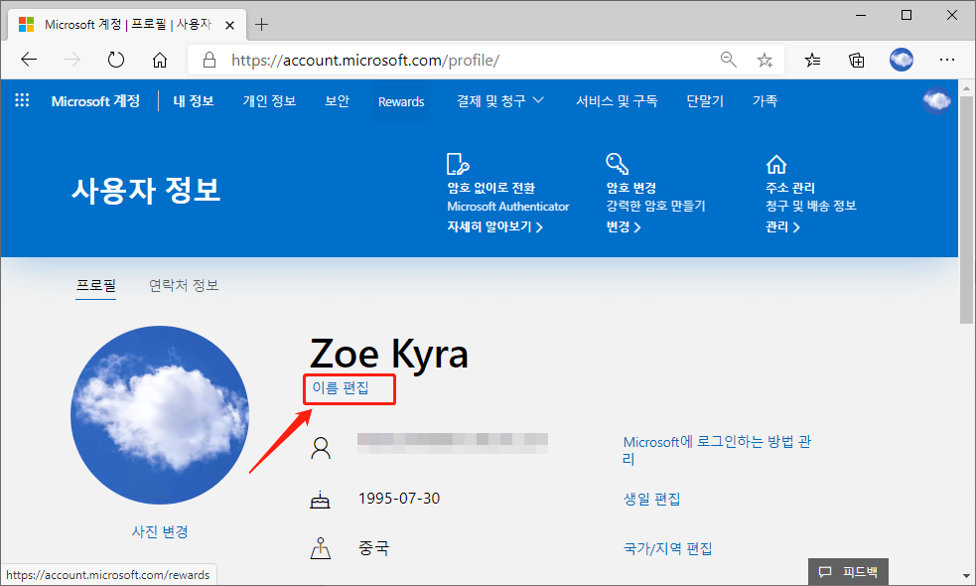Click the browser forward arrow
This screenshot has width=976, height=586.
pos(72,60)
